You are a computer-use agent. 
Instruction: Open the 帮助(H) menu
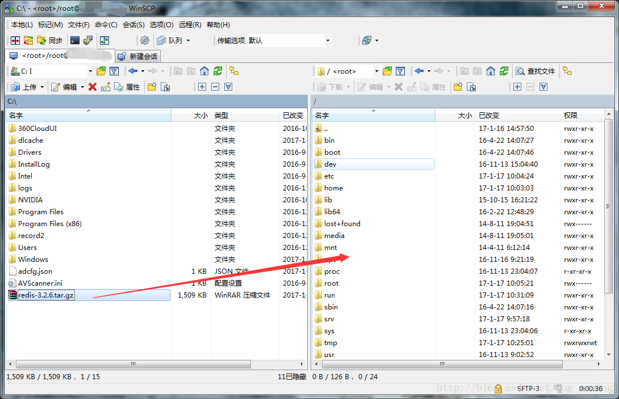click(218, 25)
